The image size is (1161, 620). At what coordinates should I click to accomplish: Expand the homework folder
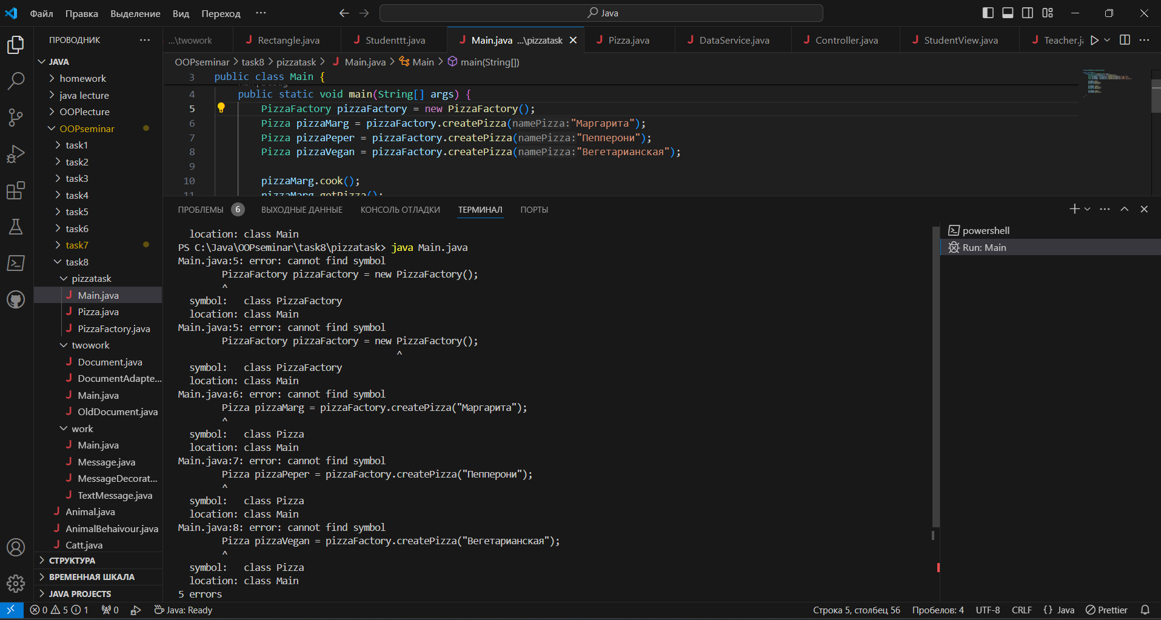coord(82,78)
